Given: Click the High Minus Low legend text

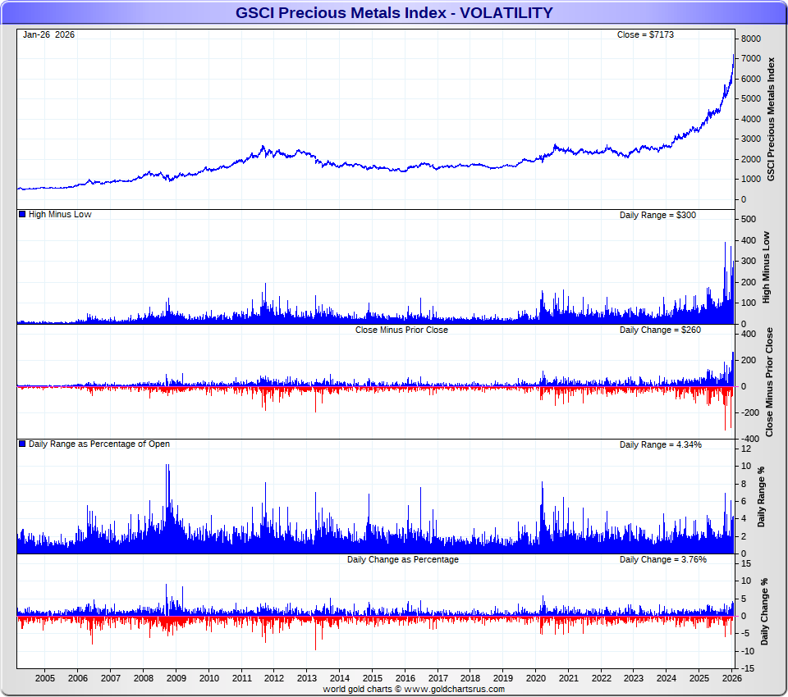Looking at the screenshot, I should (60, 214).
